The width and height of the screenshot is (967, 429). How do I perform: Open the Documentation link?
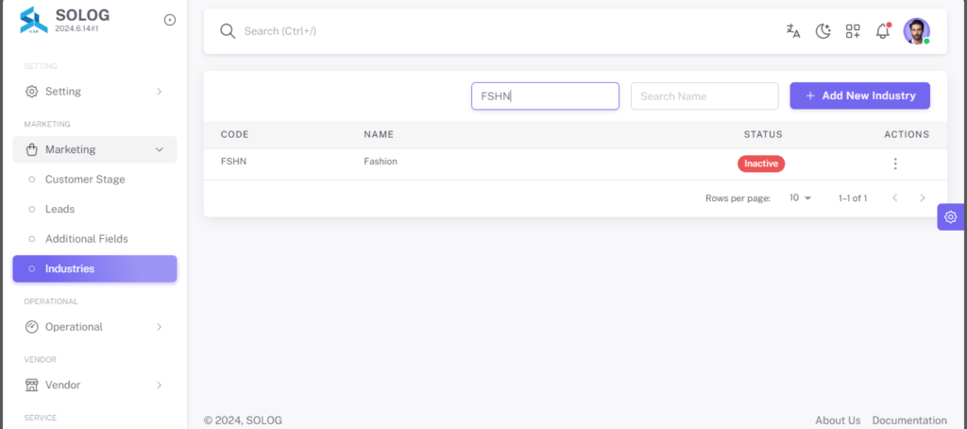[909, 420]
